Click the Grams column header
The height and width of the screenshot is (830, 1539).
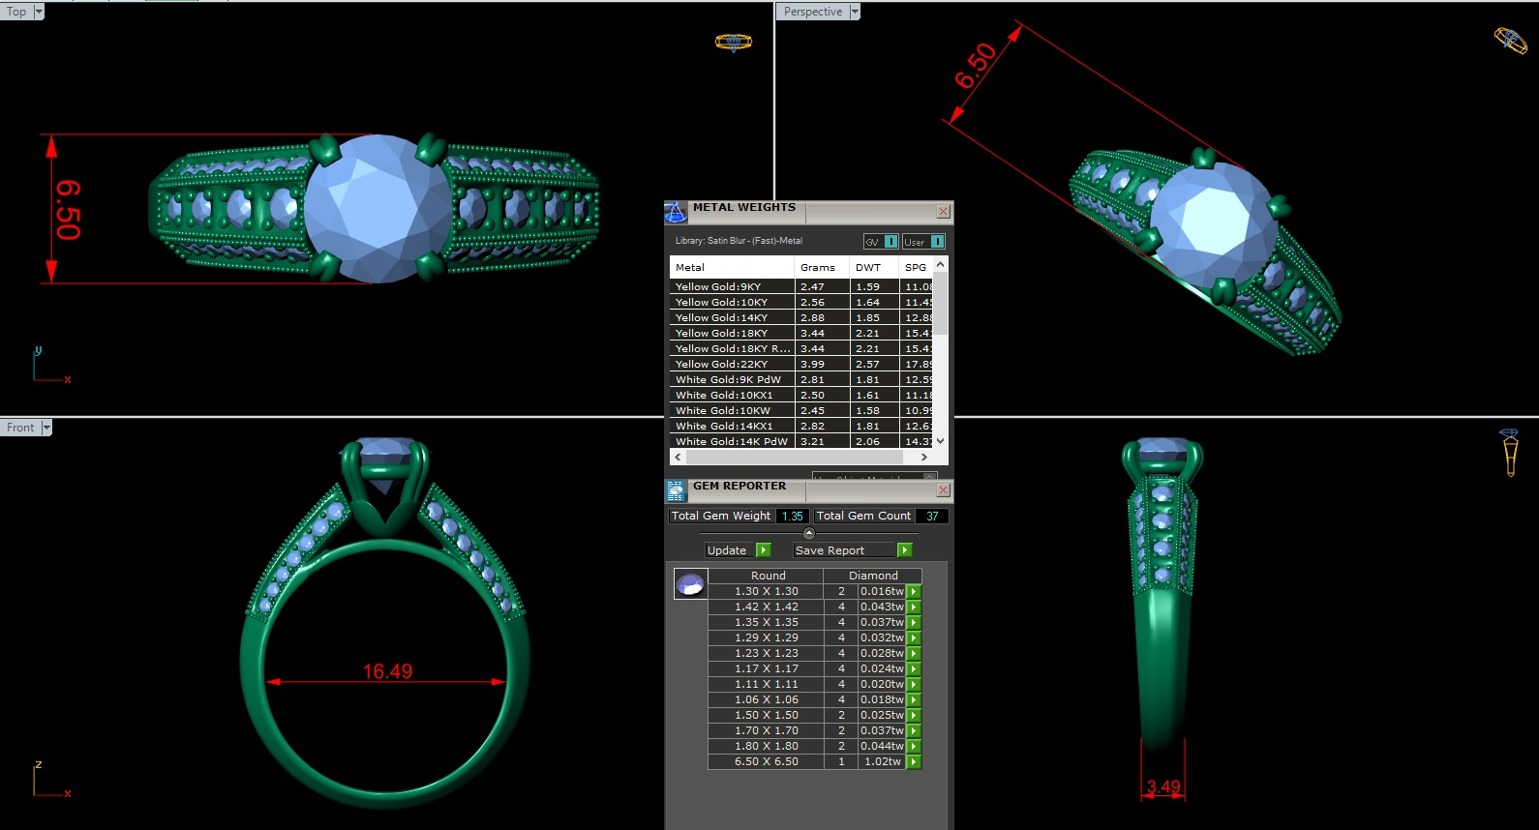click(x=822, y=267)
